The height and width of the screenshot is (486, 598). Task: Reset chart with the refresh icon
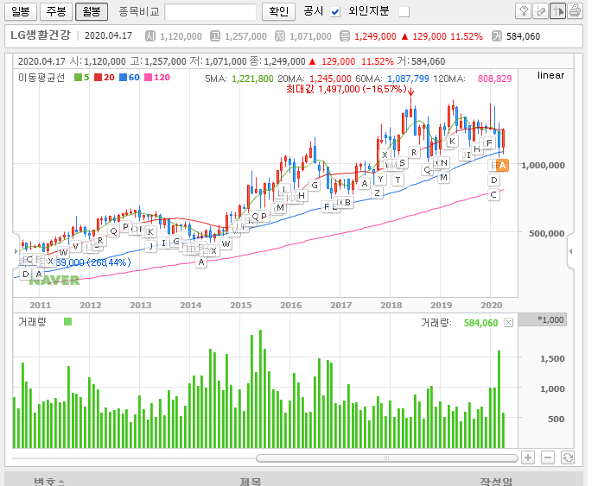coord(568,458)
